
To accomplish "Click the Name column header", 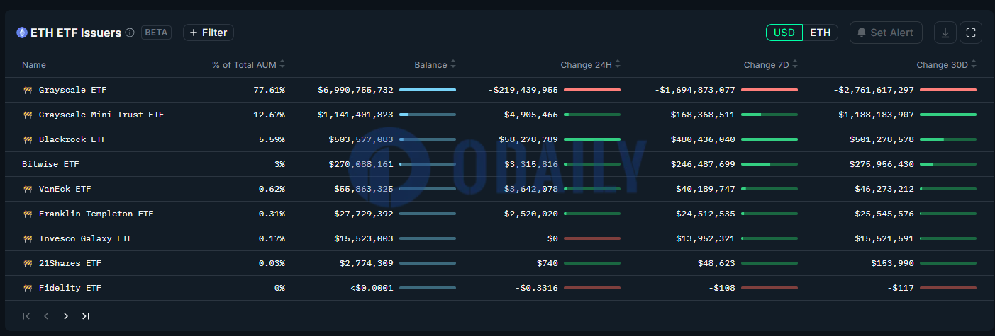I will pyautogui.click(x=34, y=64).
